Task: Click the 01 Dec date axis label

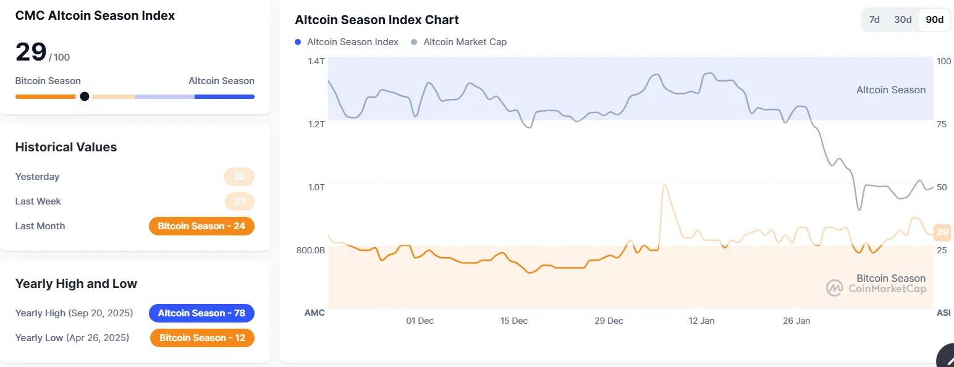Action: pos(420,321)
